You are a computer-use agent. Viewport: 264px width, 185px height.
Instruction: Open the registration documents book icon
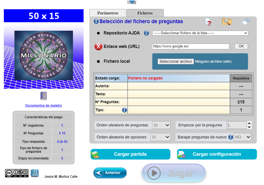[44, 96]
